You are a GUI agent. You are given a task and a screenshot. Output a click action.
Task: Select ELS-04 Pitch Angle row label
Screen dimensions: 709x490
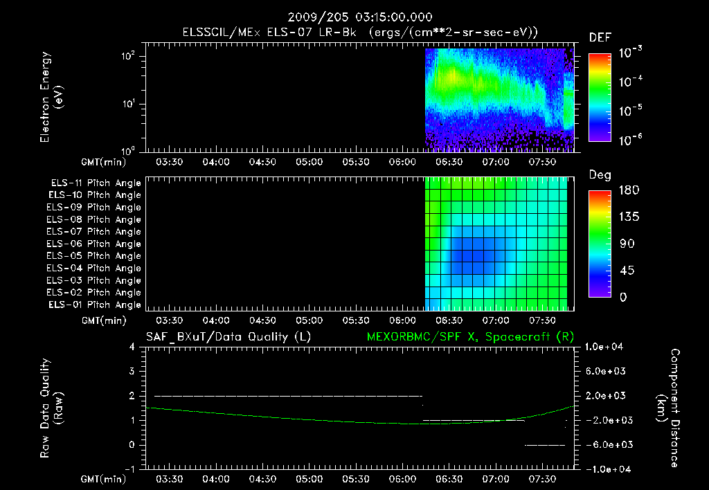tap(94, 268)
